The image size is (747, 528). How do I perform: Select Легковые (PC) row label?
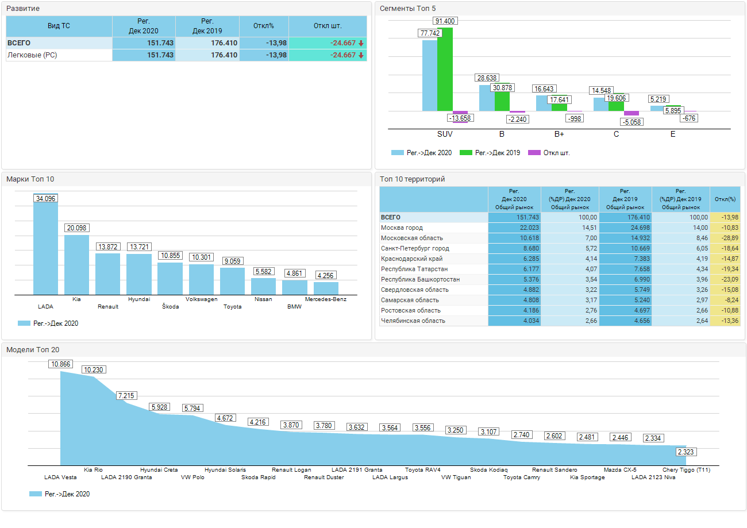coord(32,55)
